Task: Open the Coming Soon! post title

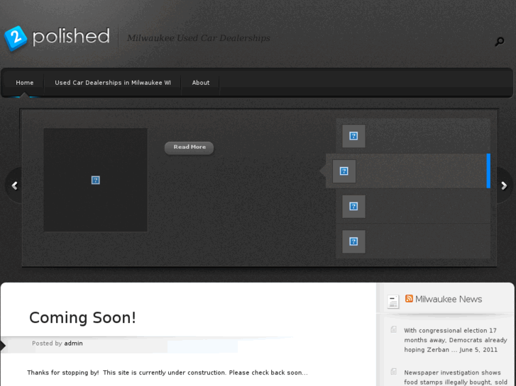Action: (82, 318)
